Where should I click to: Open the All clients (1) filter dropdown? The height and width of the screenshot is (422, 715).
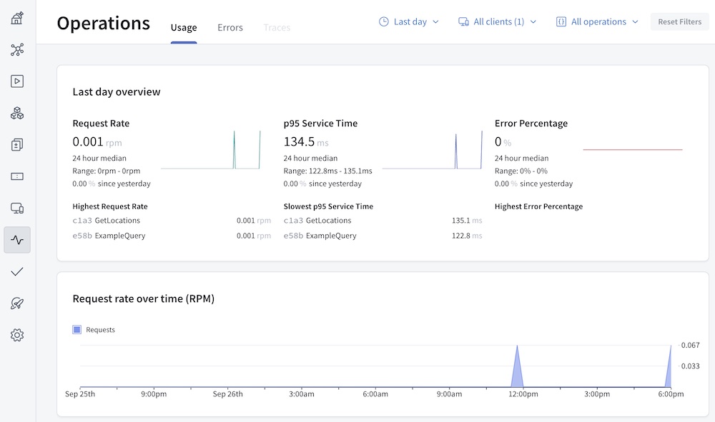pos(498,22)
